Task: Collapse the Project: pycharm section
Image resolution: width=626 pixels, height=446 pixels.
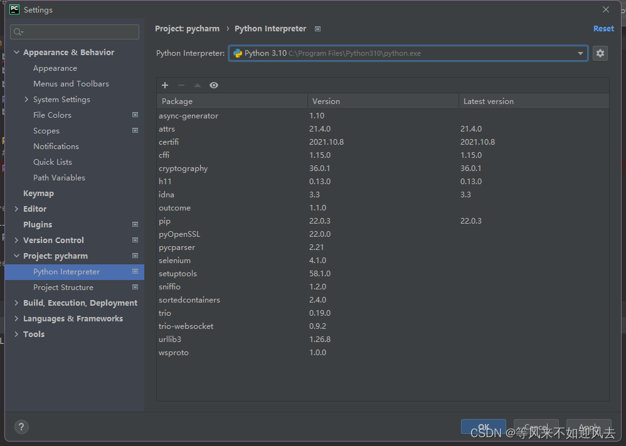Action: (16, 256)
